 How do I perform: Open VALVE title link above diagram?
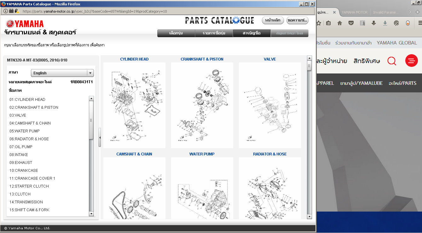270,59
